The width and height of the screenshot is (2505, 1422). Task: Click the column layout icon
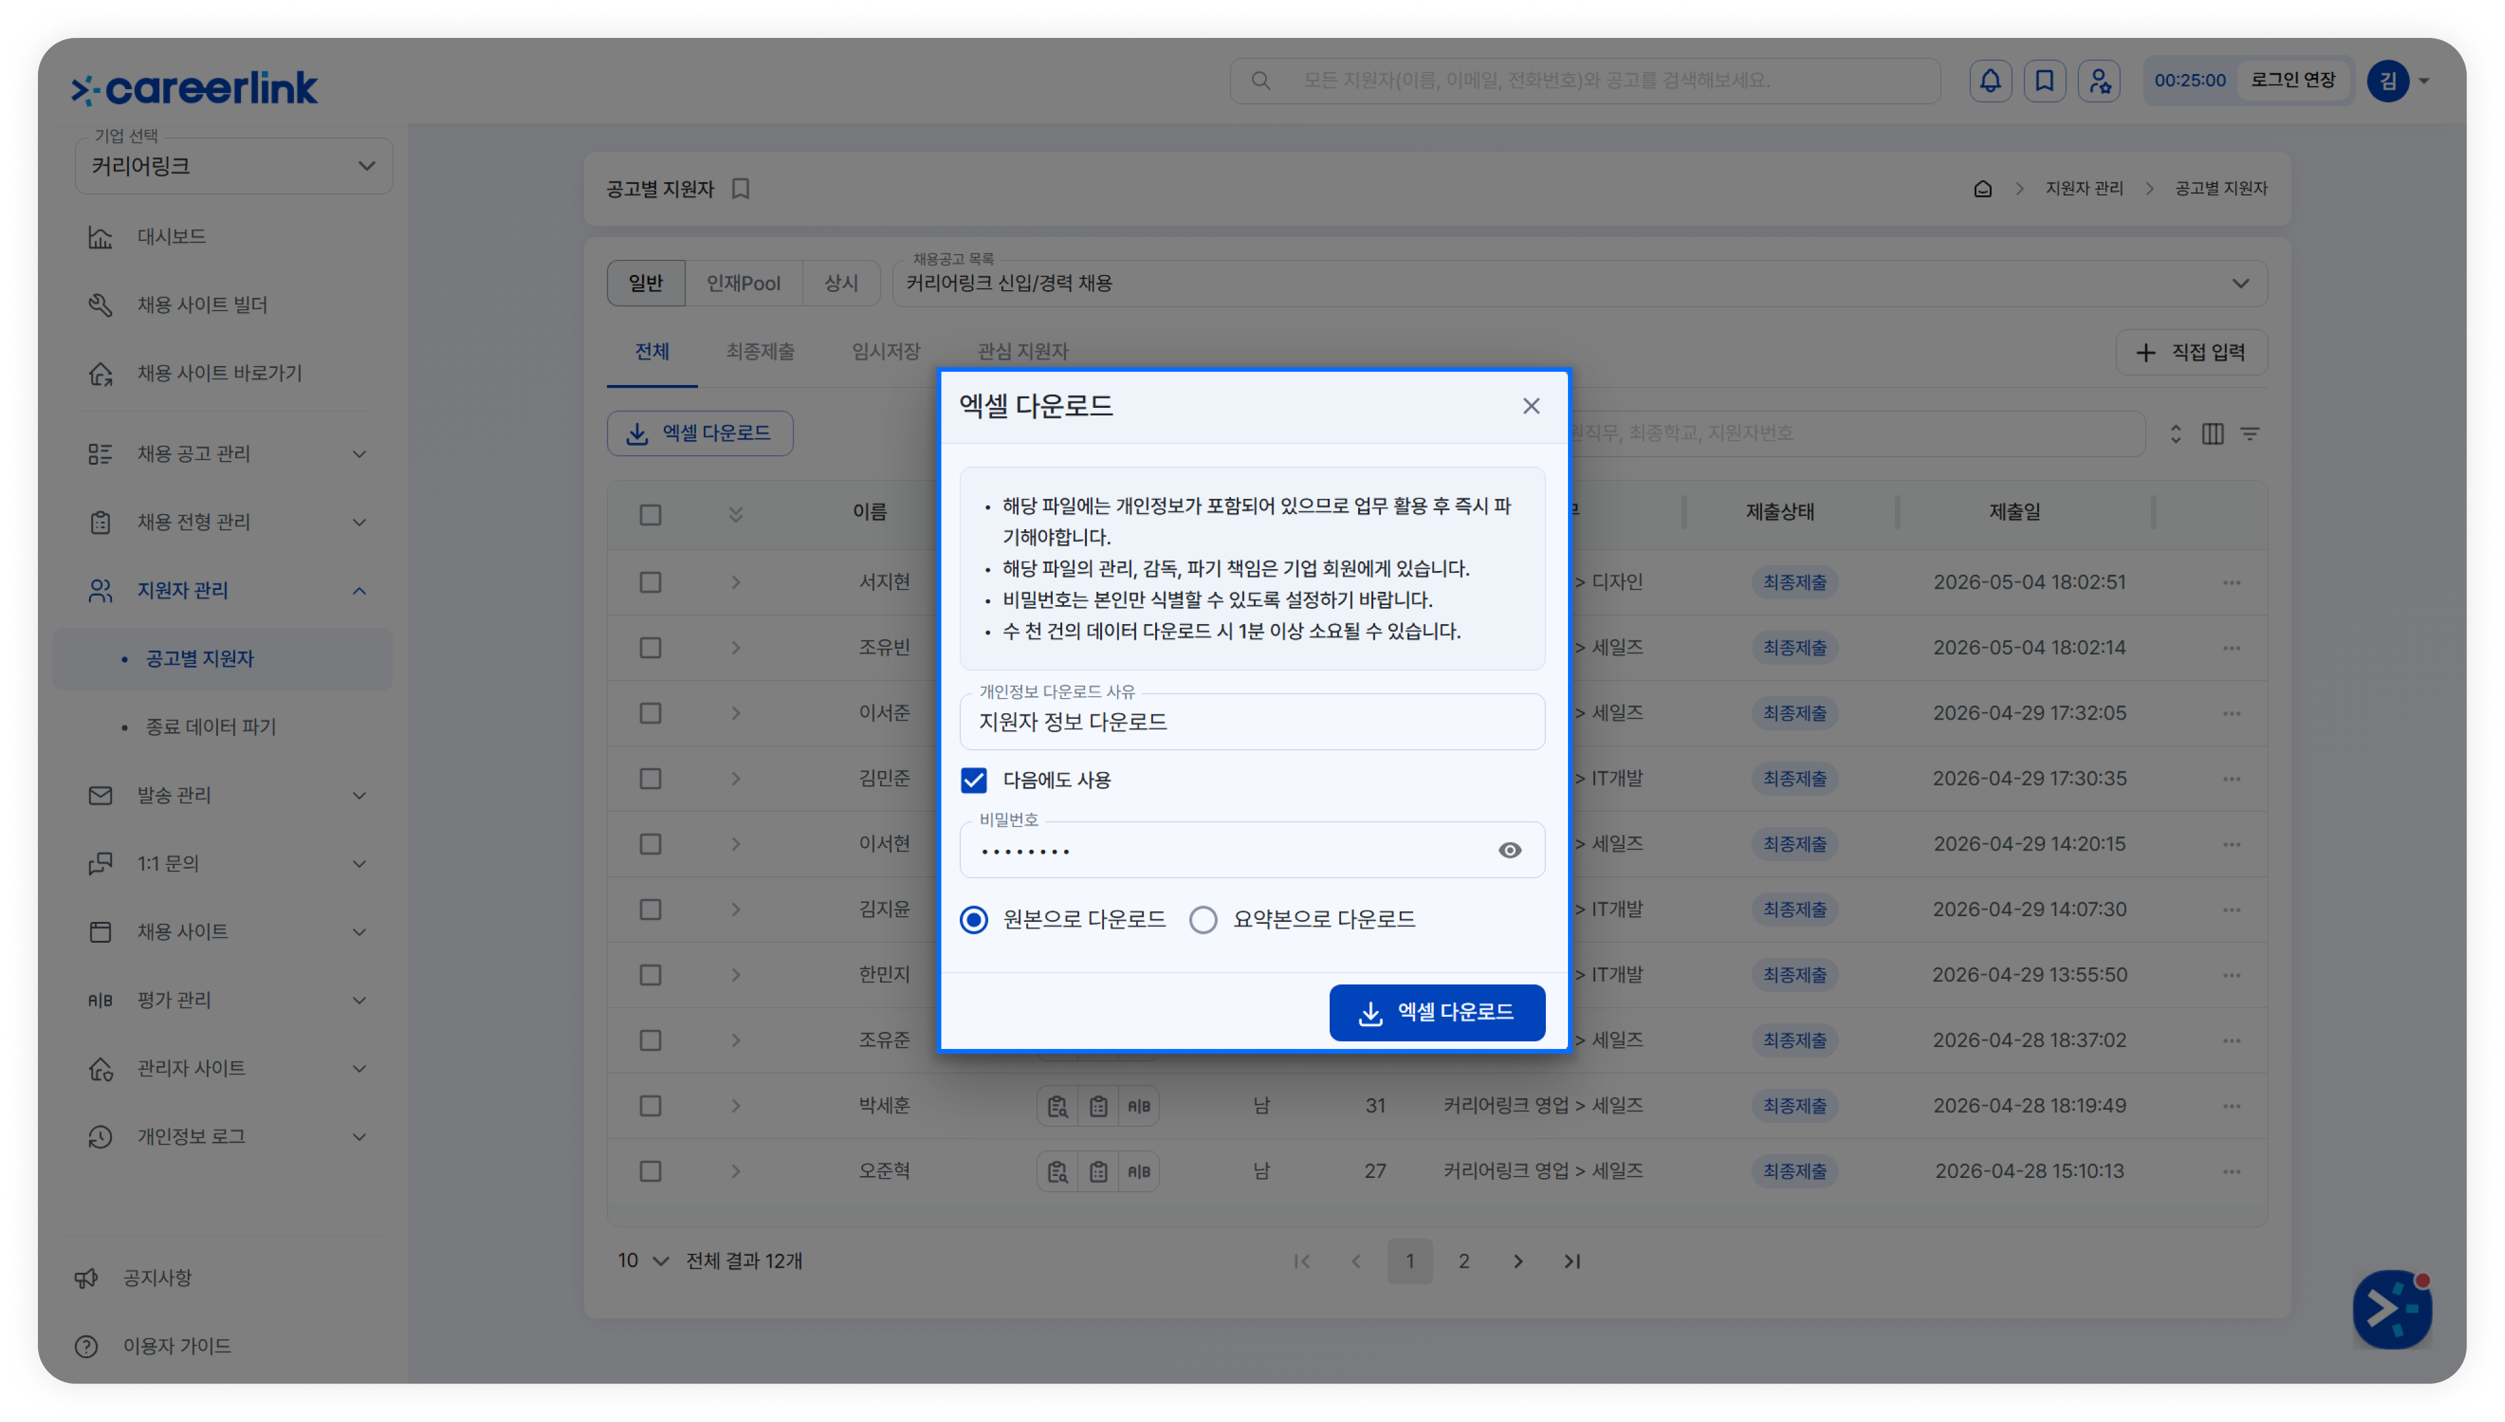tap(2212, 434)
